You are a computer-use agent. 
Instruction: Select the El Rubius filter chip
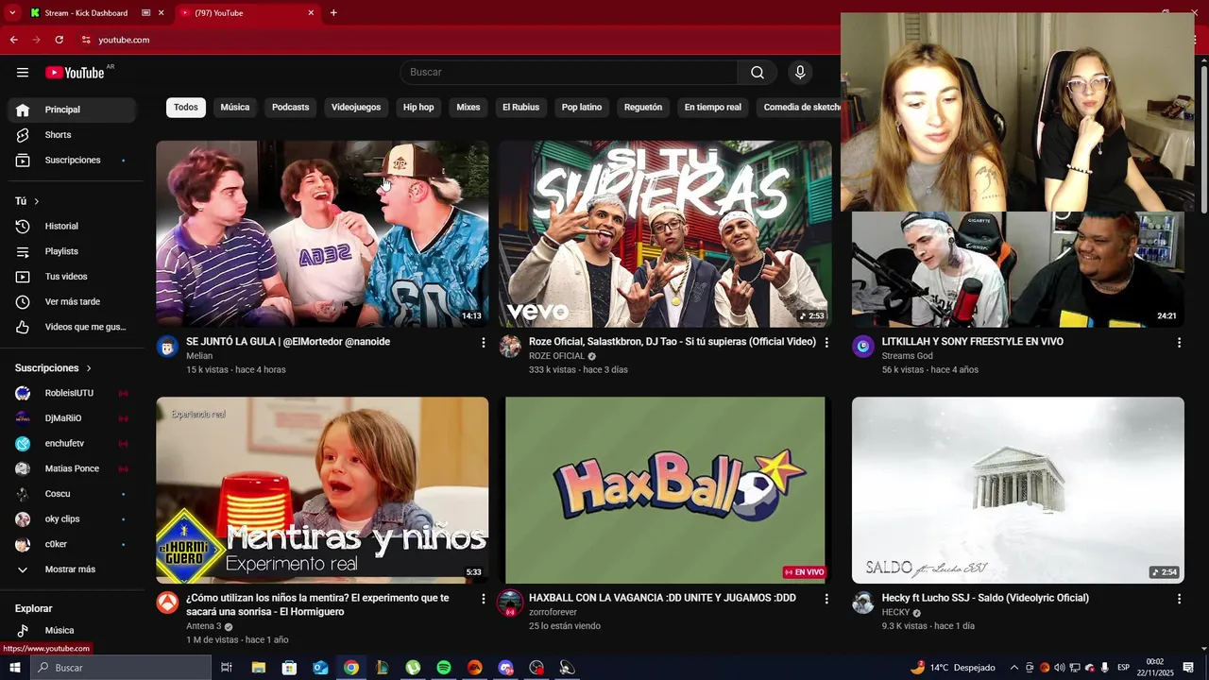coord(520,108)
